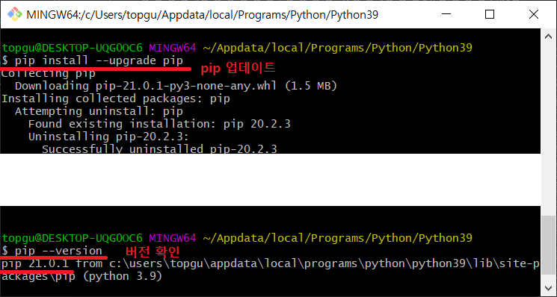Minimize the MINGW64 terminal window

click(x=446, y=14)
